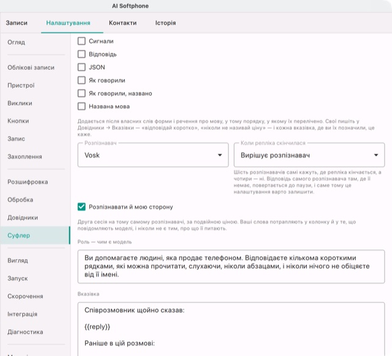This screenshot has width=392, height=356.
Task: Select Інтеграція in the sidebar
Action: tap(35, 314)
